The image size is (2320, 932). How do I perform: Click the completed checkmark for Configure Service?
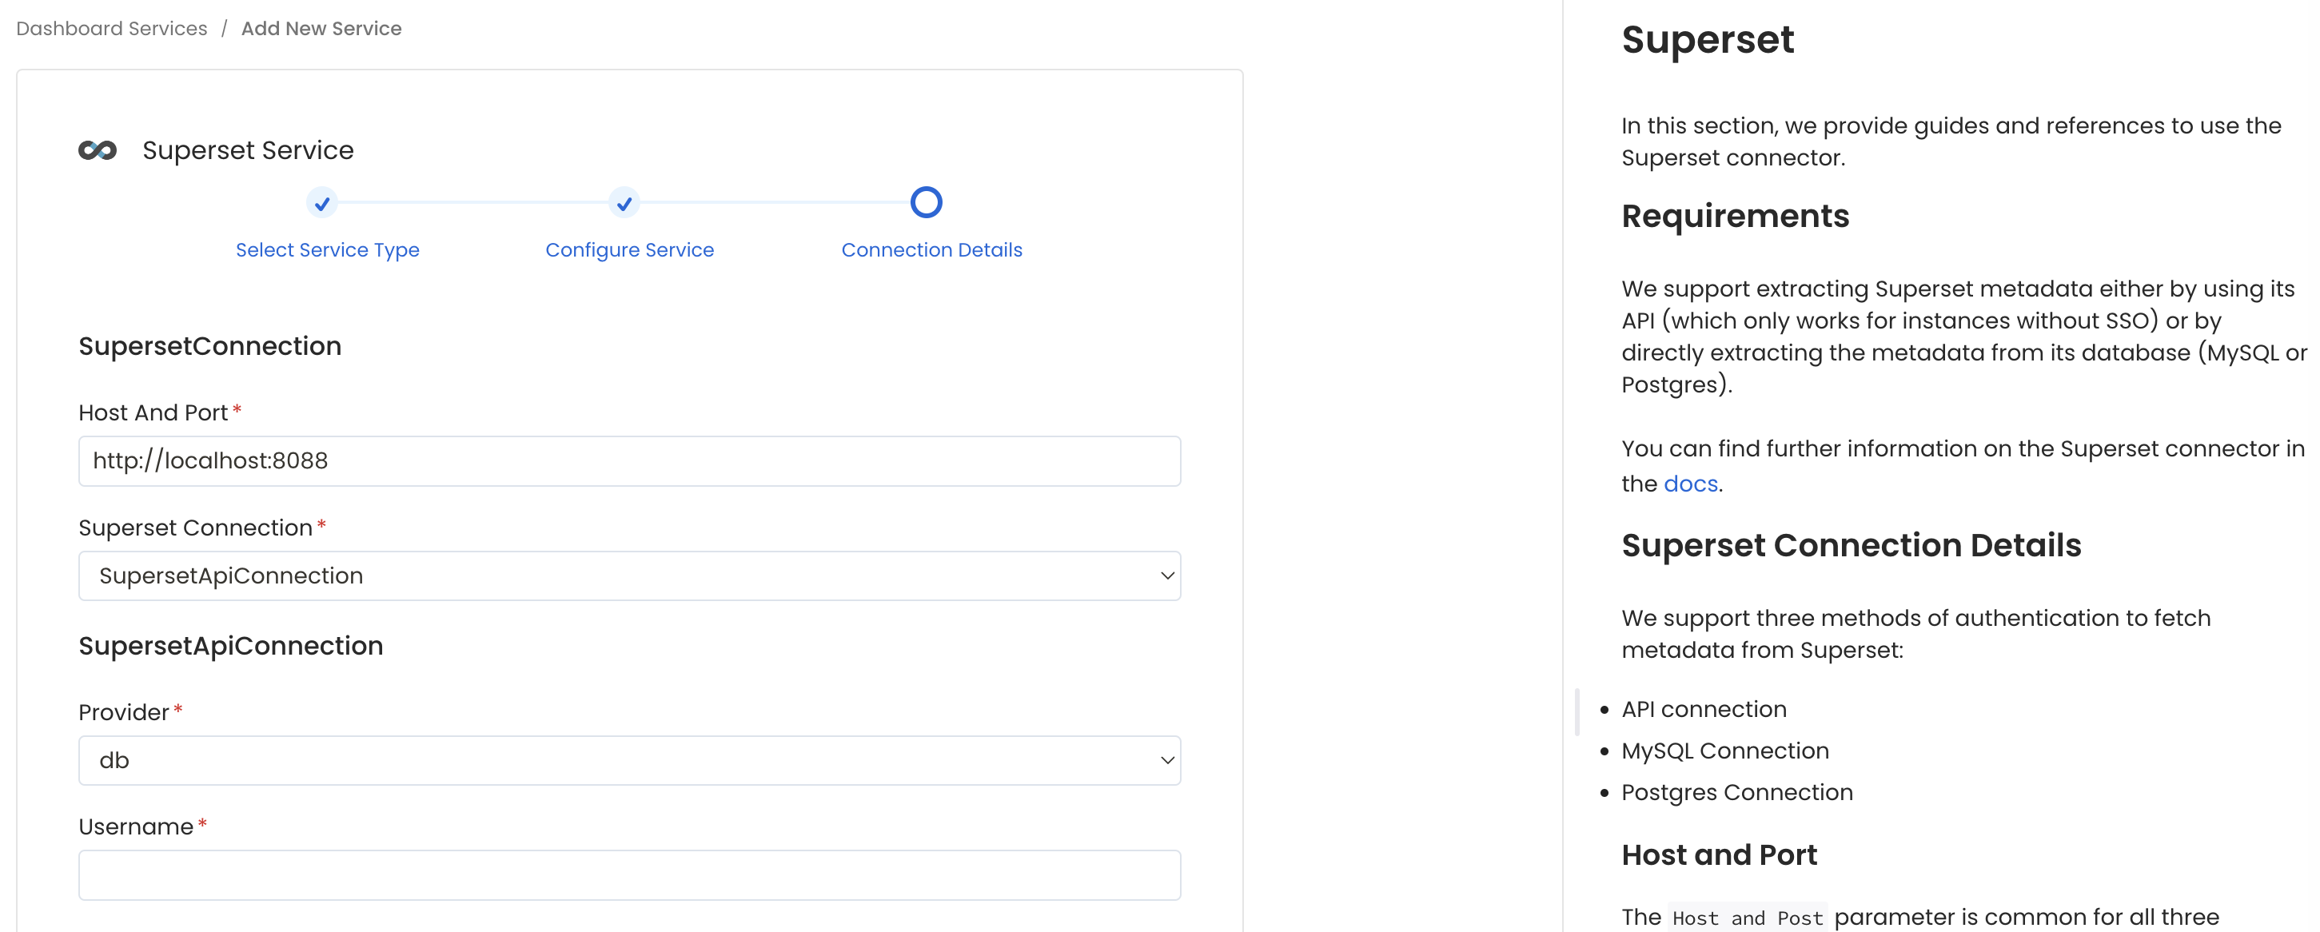pos(624,202)
